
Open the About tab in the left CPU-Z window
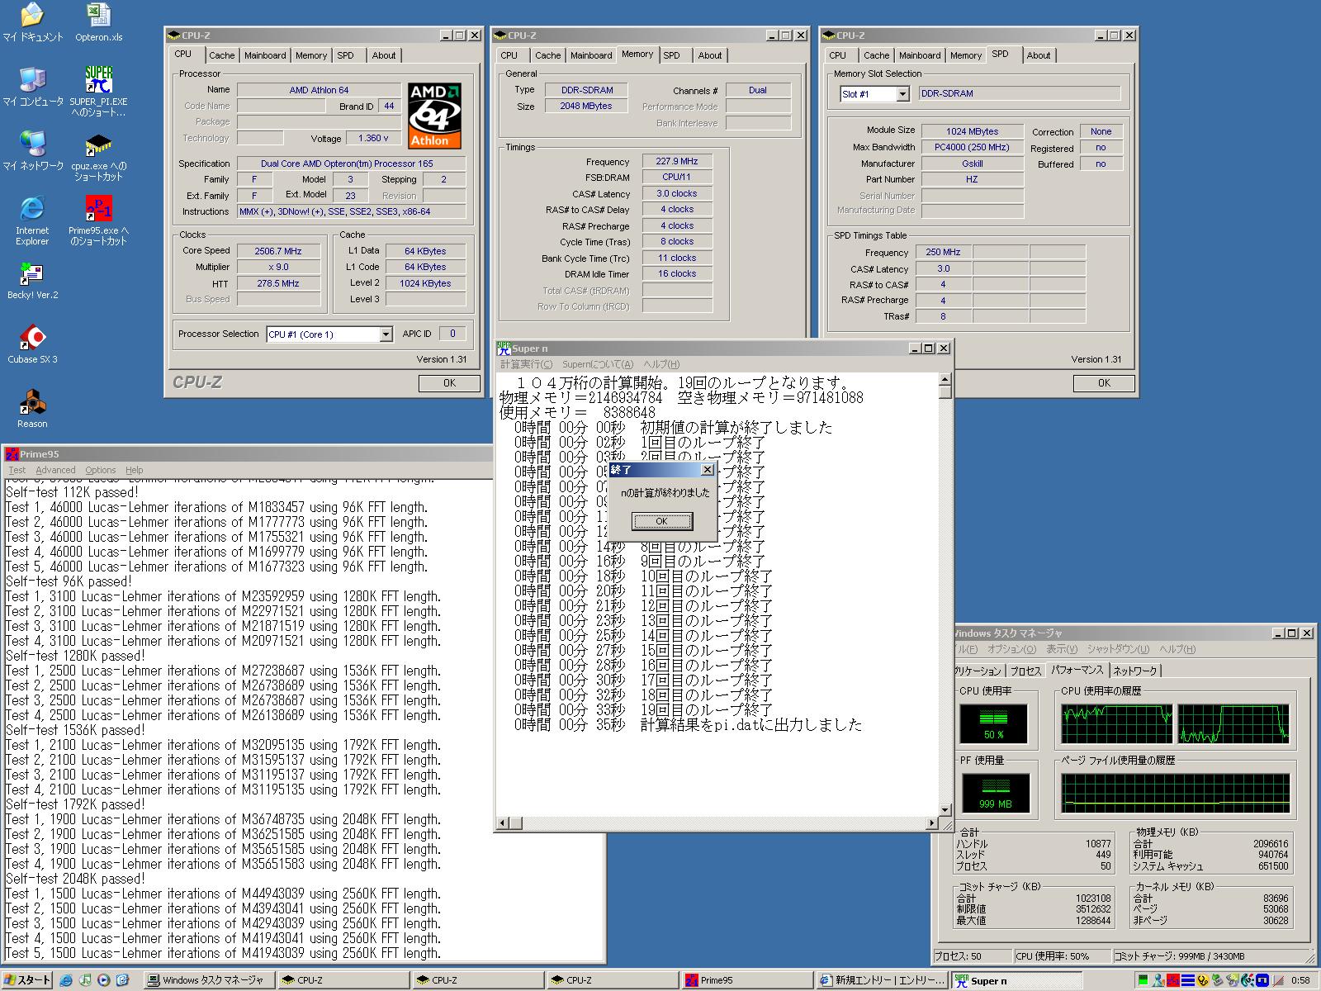click(x=383, y=55)
